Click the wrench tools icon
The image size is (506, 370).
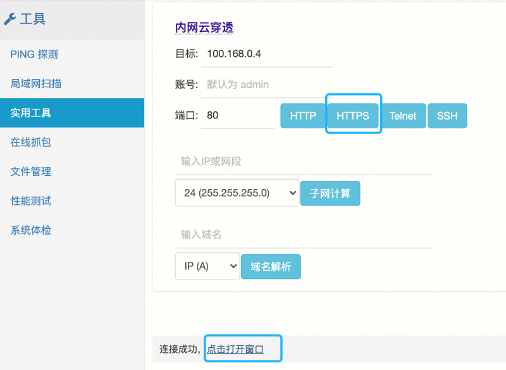click(9, 19)
